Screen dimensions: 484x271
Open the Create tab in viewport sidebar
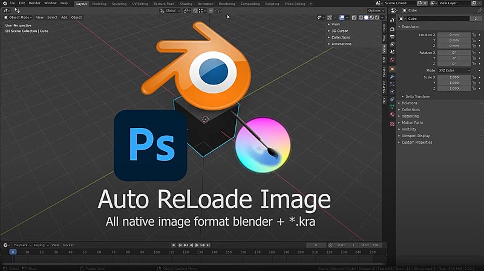tap(384, 72)
